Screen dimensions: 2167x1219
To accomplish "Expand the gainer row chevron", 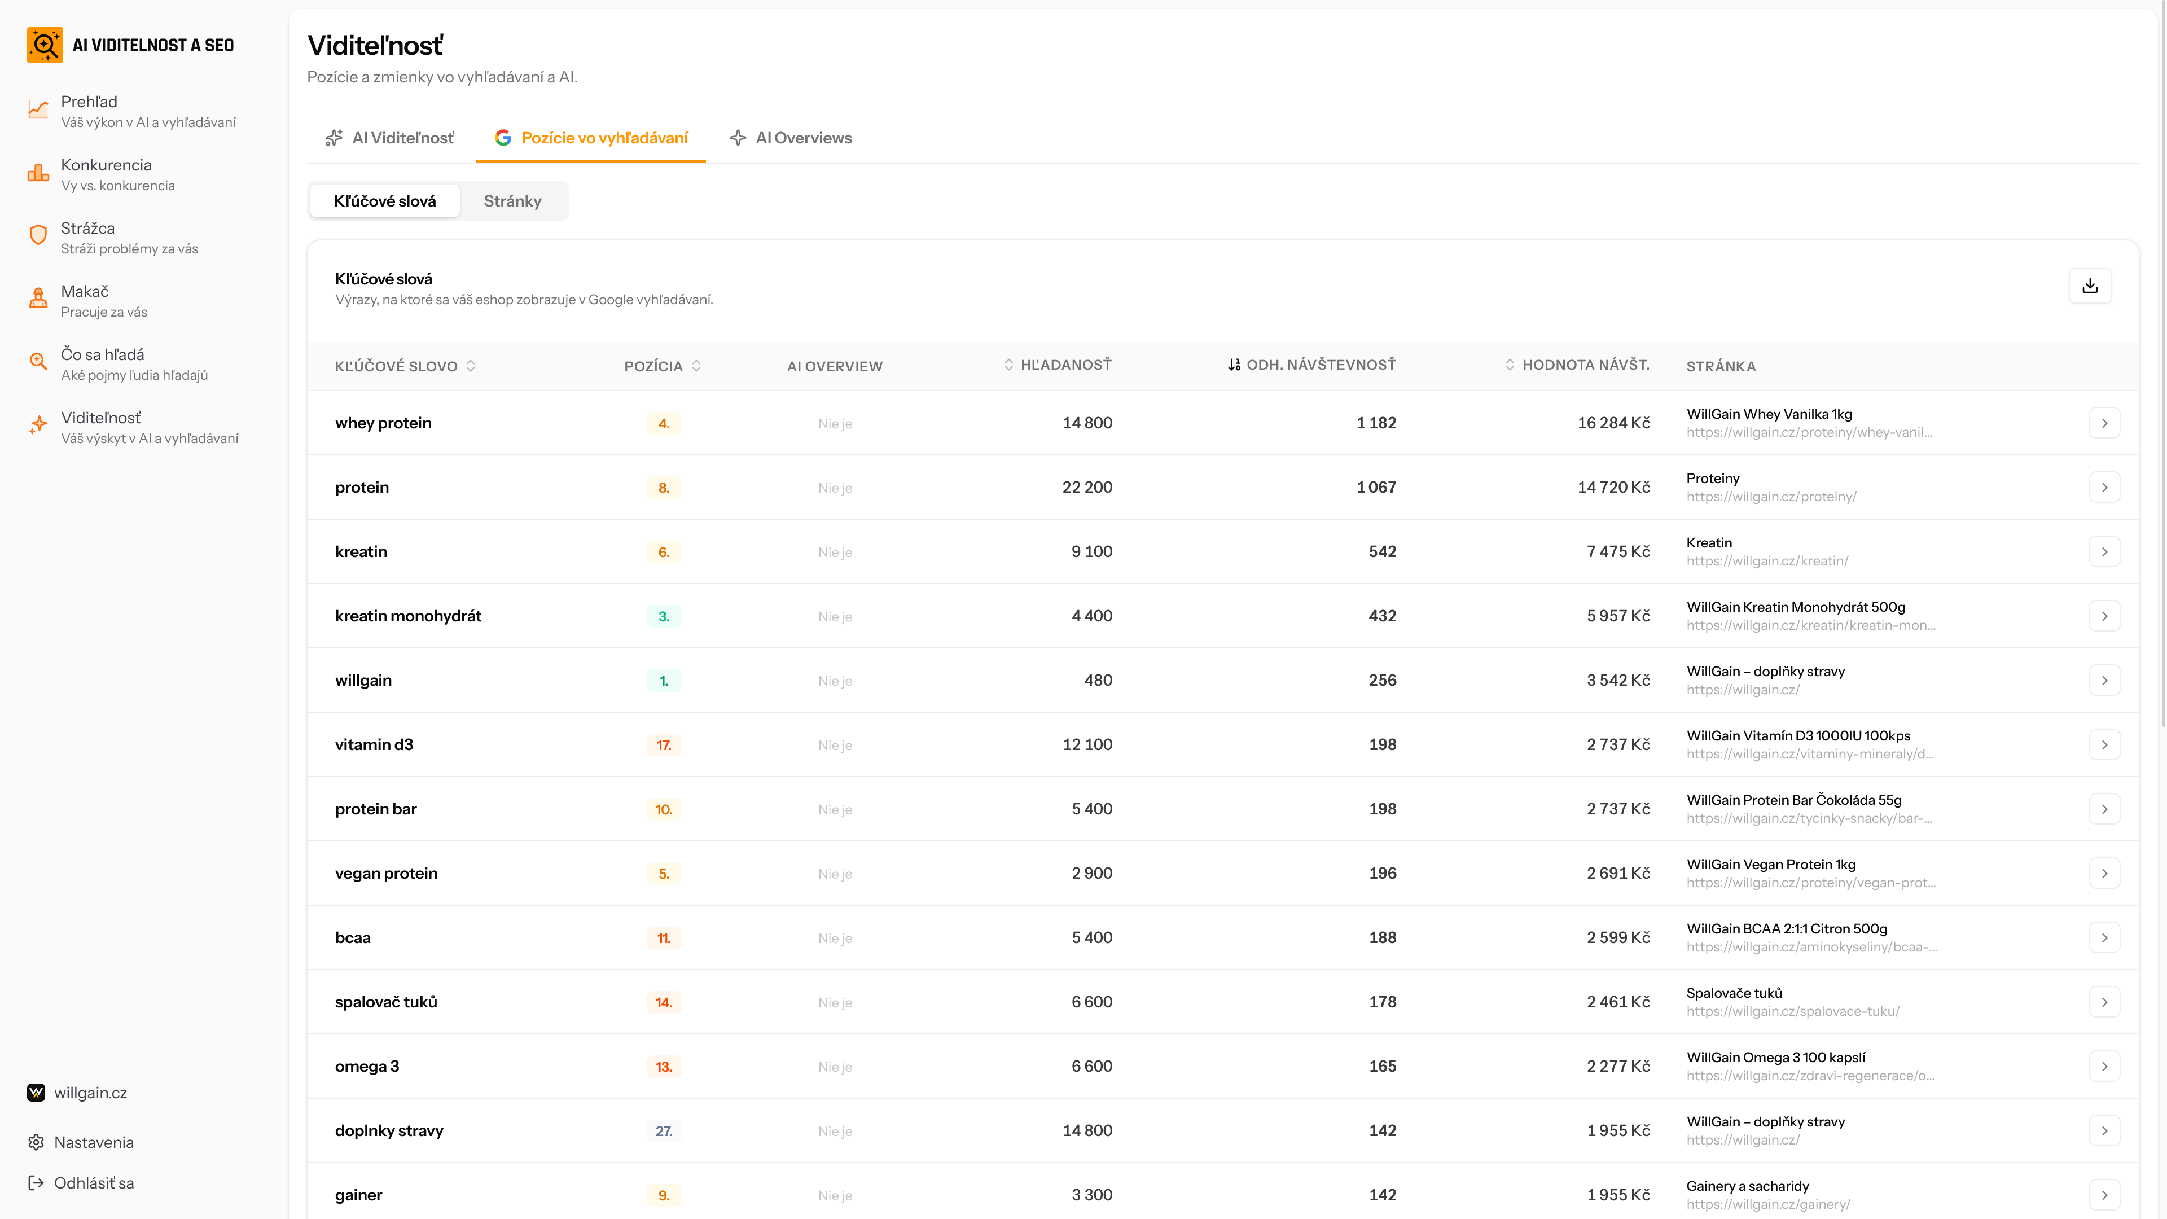I will pyautogui.click(x=2104, y=1195).
